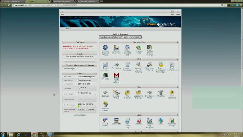Open the MX Entry icon
Viewport: 243px width, 137px height.
105,75
